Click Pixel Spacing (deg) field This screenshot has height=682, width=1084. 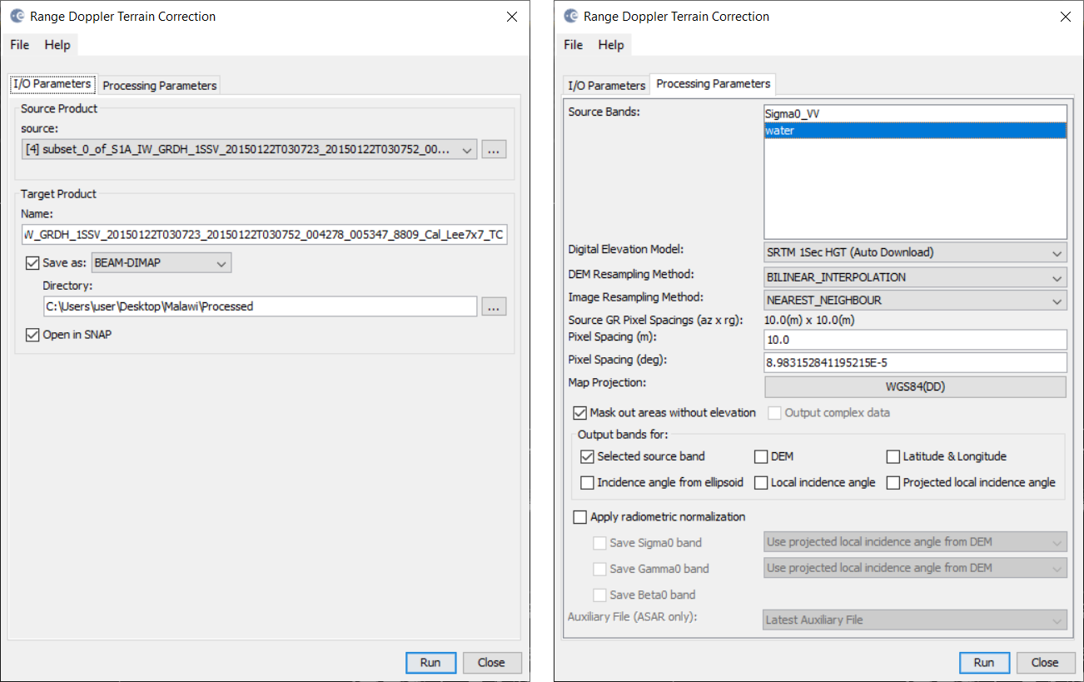pos(915,362)
